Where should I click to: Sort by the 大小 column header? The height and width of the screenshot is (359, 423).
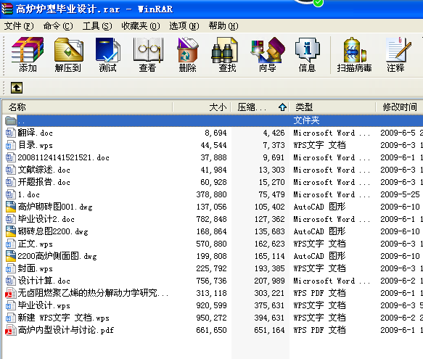coord(202,107)
